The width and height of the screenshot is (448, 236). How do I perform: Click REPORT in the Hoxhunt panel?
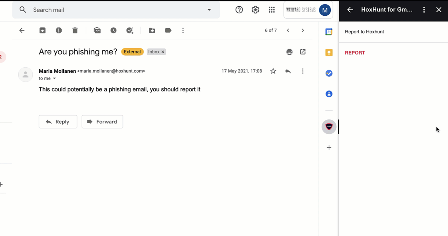[x=355, y=53]
